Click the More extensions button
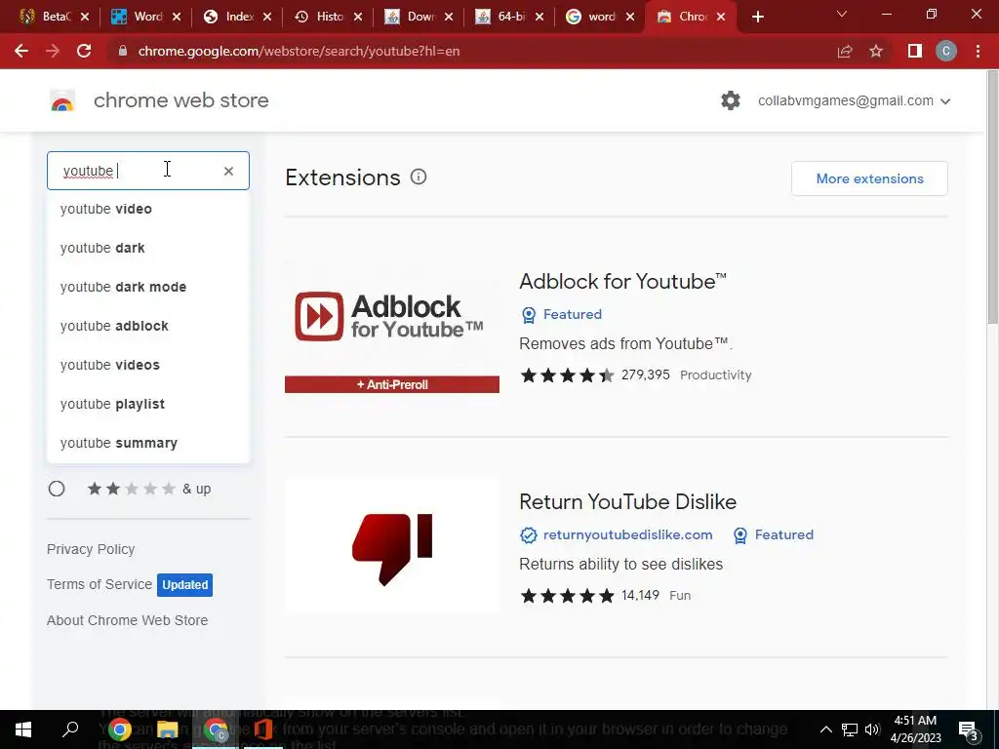The width and height of the screenshot is (999, 749). click(x=869, y=178)
